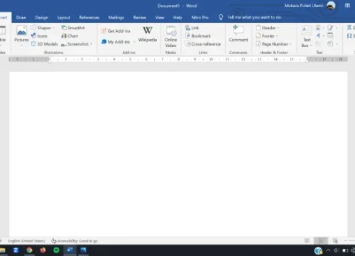This screenshot has height=256, width=355.
Task: Open the Wikipedia add-in
Action: coord(148,35)
